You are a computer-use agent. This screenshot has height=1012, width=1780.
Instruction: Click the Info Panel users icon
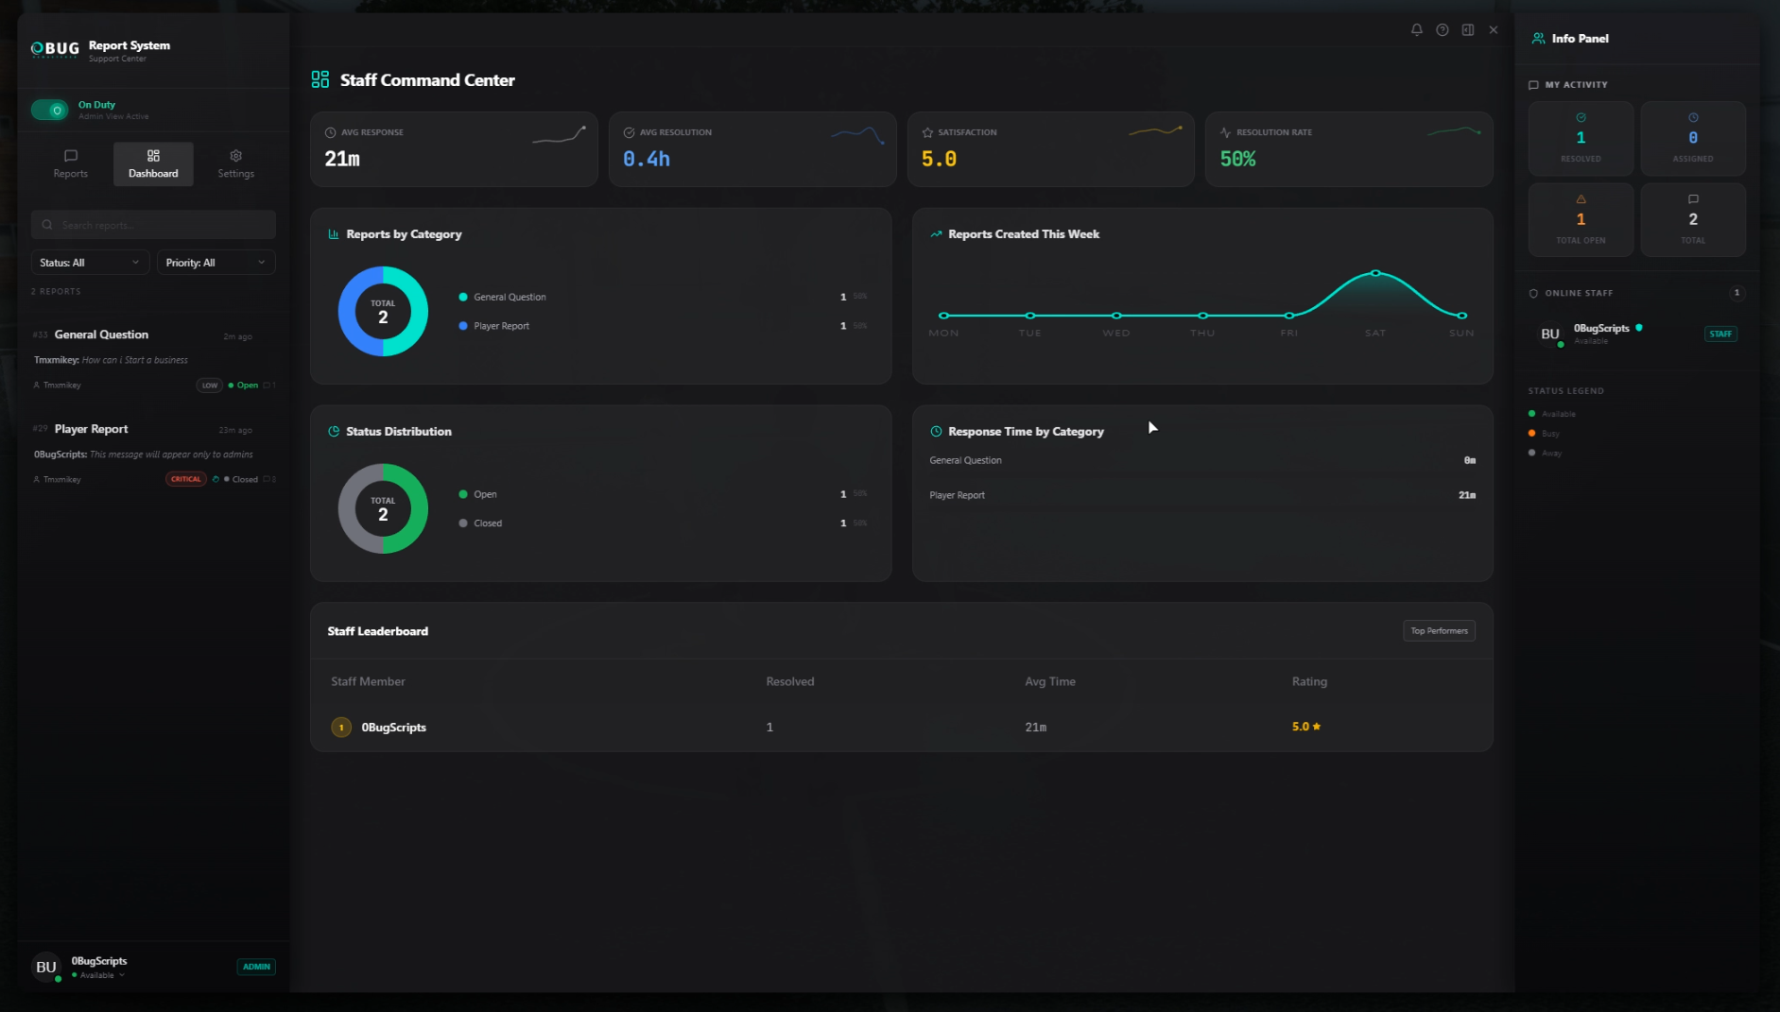(x=1538, y=39)
